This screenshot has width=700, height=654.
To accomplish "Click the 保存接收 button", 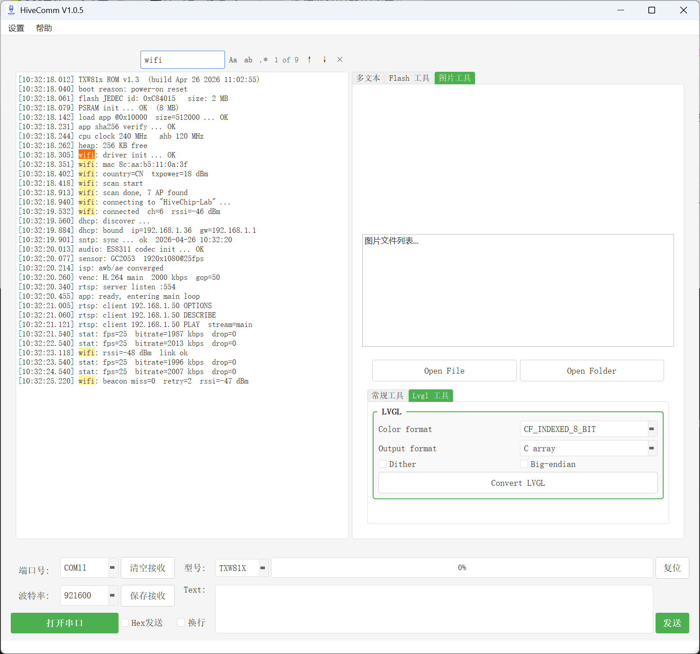I will 148,596.
